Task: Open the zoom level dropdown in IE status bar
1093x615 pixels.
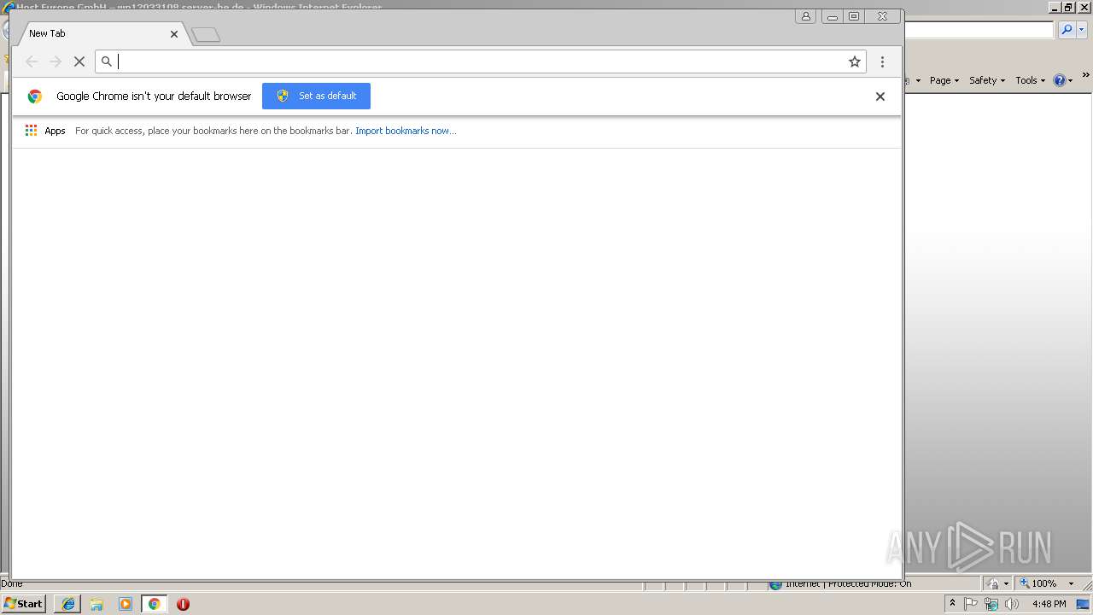Action: click(1071, 583)
